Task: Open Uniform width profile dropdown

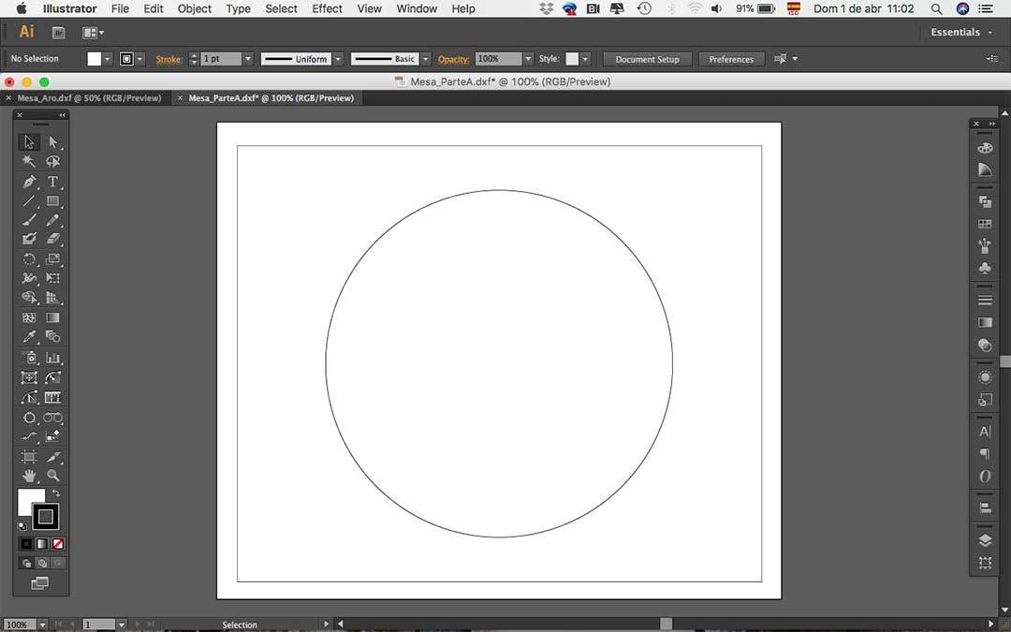Action: click(338, 59)
